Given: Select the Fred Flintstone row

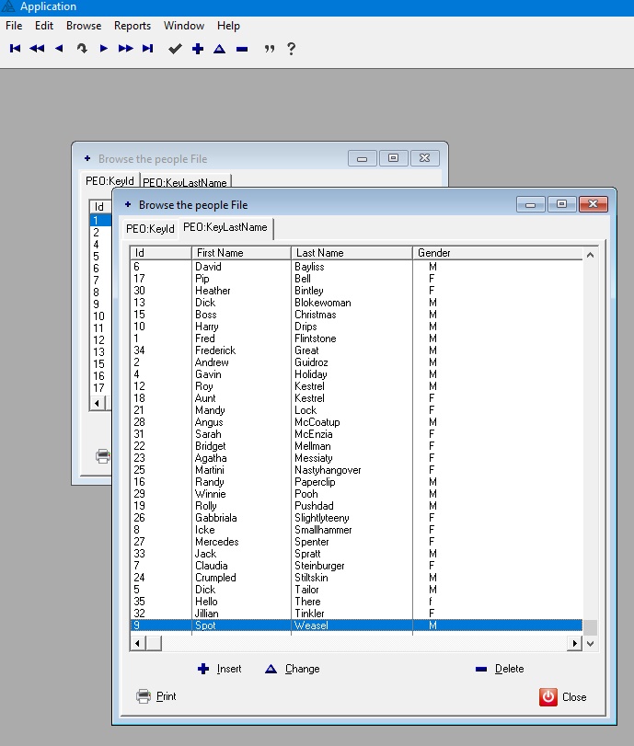Looking at the screenshot, I should [356, 339].
